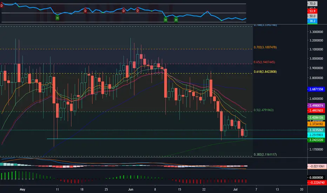
Task: Click the blue 38.2 RSI value label
Action: click(x=312, y=21)
